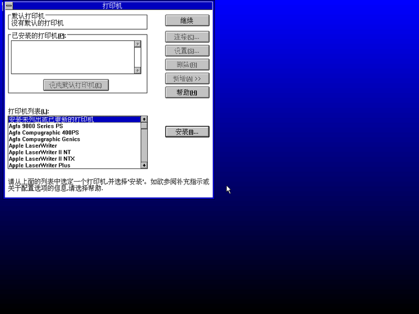
Task: Click 设成默认打印机(E) button
Action: [76, 85]
